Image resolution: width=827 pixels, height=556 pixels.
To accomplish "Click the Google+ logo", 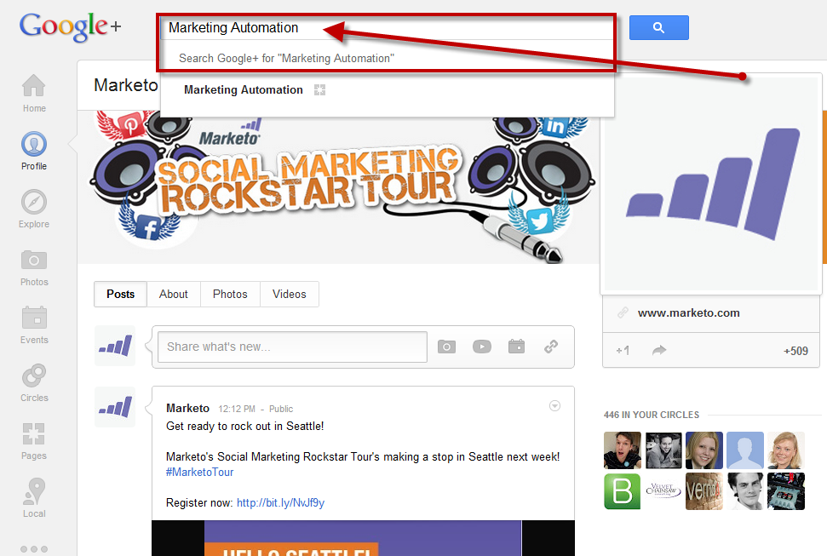I will (x=70, y=26).
